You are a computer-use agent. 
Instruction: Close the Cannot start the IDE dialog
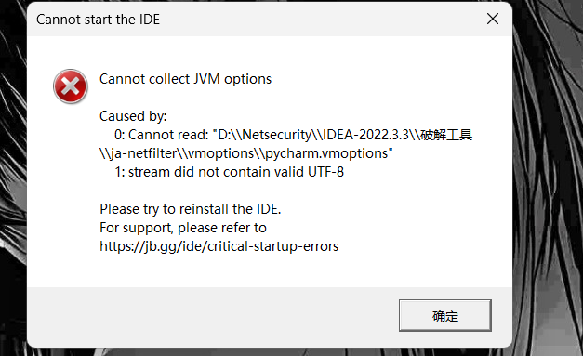[493, 19]
